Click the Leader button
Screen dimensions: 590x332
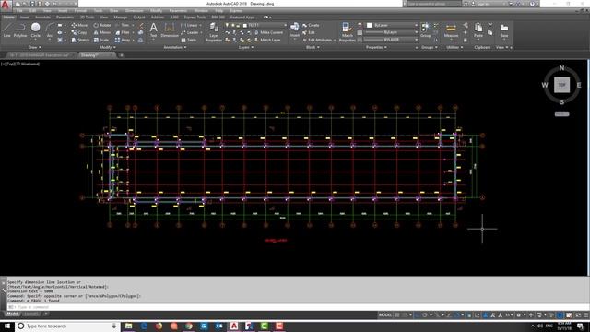click(x=190, y=33)
